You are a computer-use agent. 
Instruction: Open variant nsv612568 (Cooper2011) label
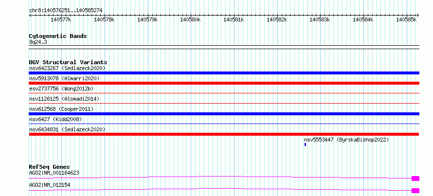tap(61, 109)
